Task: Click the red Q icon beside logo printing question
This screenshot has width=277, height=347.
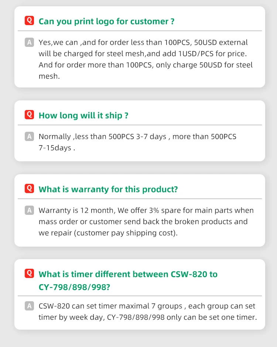Action: [x=29, y=20]
